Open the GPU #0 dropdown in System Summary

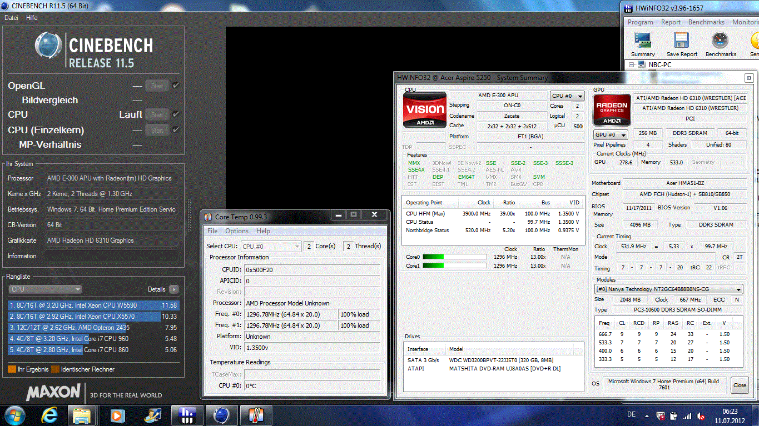point(611,134)
